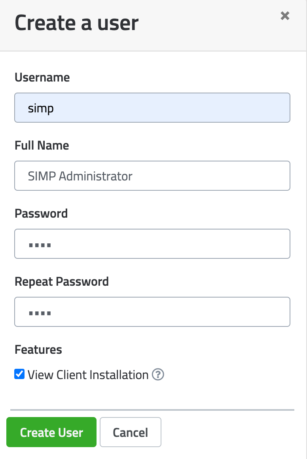Focus the Repeat Password field
This screenshot has width=307, height=459.
click(152, 312)
